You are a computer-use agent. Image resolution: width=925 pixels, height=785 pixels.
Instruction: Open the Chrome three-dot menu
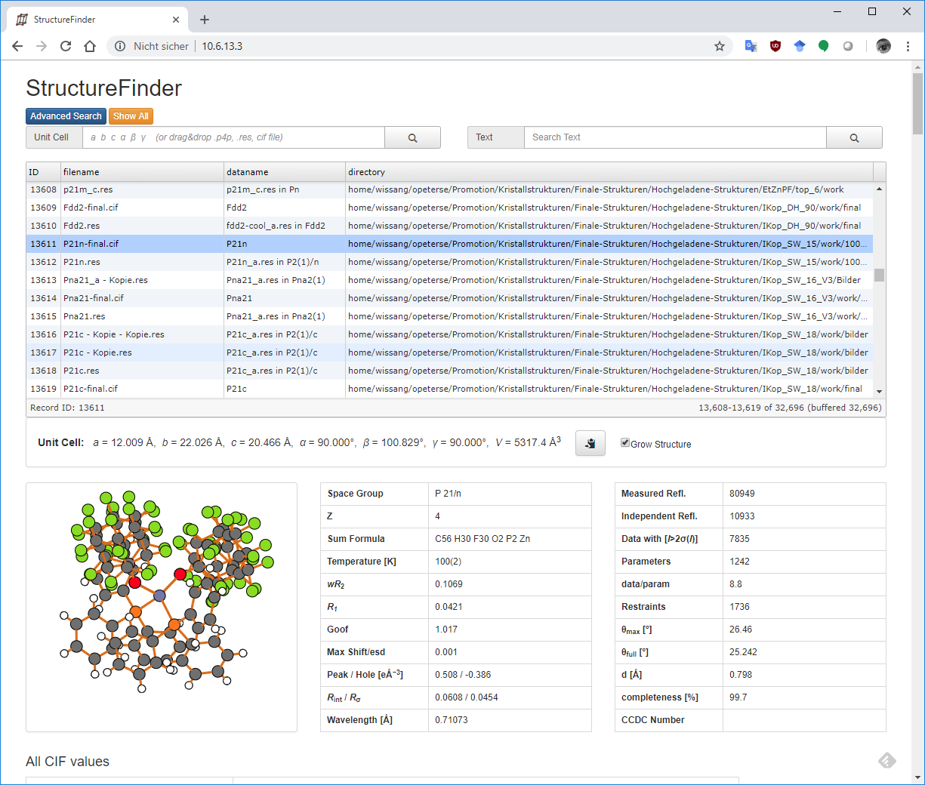coord(908,46)
